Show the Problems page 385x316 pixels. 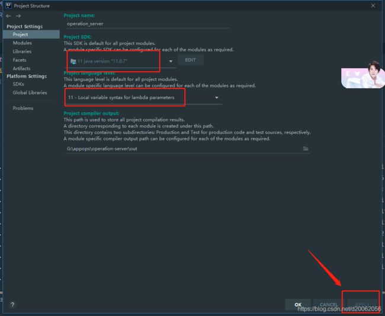point(23,108)
